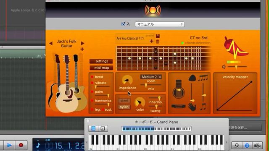Delete preset with trash can icon

158,41
